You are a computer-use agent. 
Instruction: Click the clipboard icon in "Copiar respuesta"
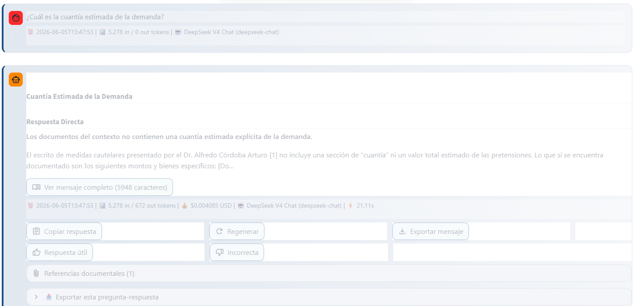36,231
